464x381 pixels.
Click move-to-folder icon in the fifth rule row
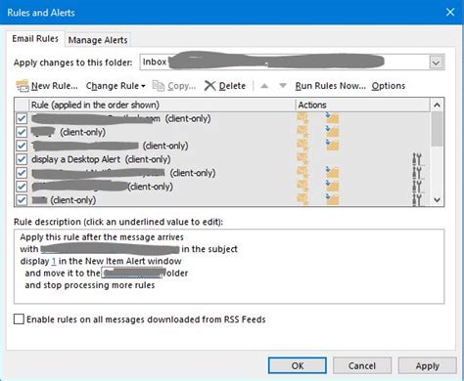coord(332,173)
